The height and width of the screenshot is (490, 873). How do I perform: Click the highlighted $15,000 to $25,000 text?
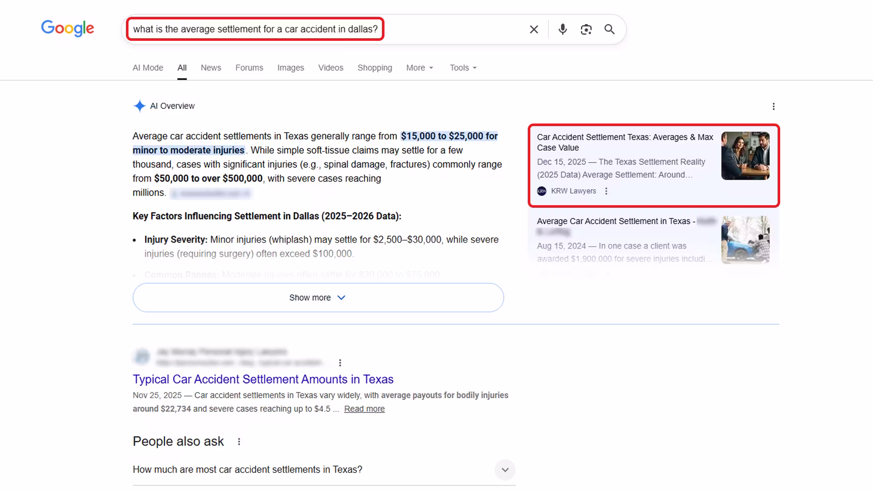(449, 136)
